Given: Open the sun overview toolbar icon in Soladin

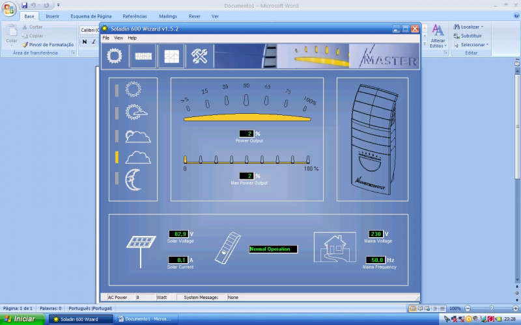Looking at the screenshot, I should (x=115, y=56).
